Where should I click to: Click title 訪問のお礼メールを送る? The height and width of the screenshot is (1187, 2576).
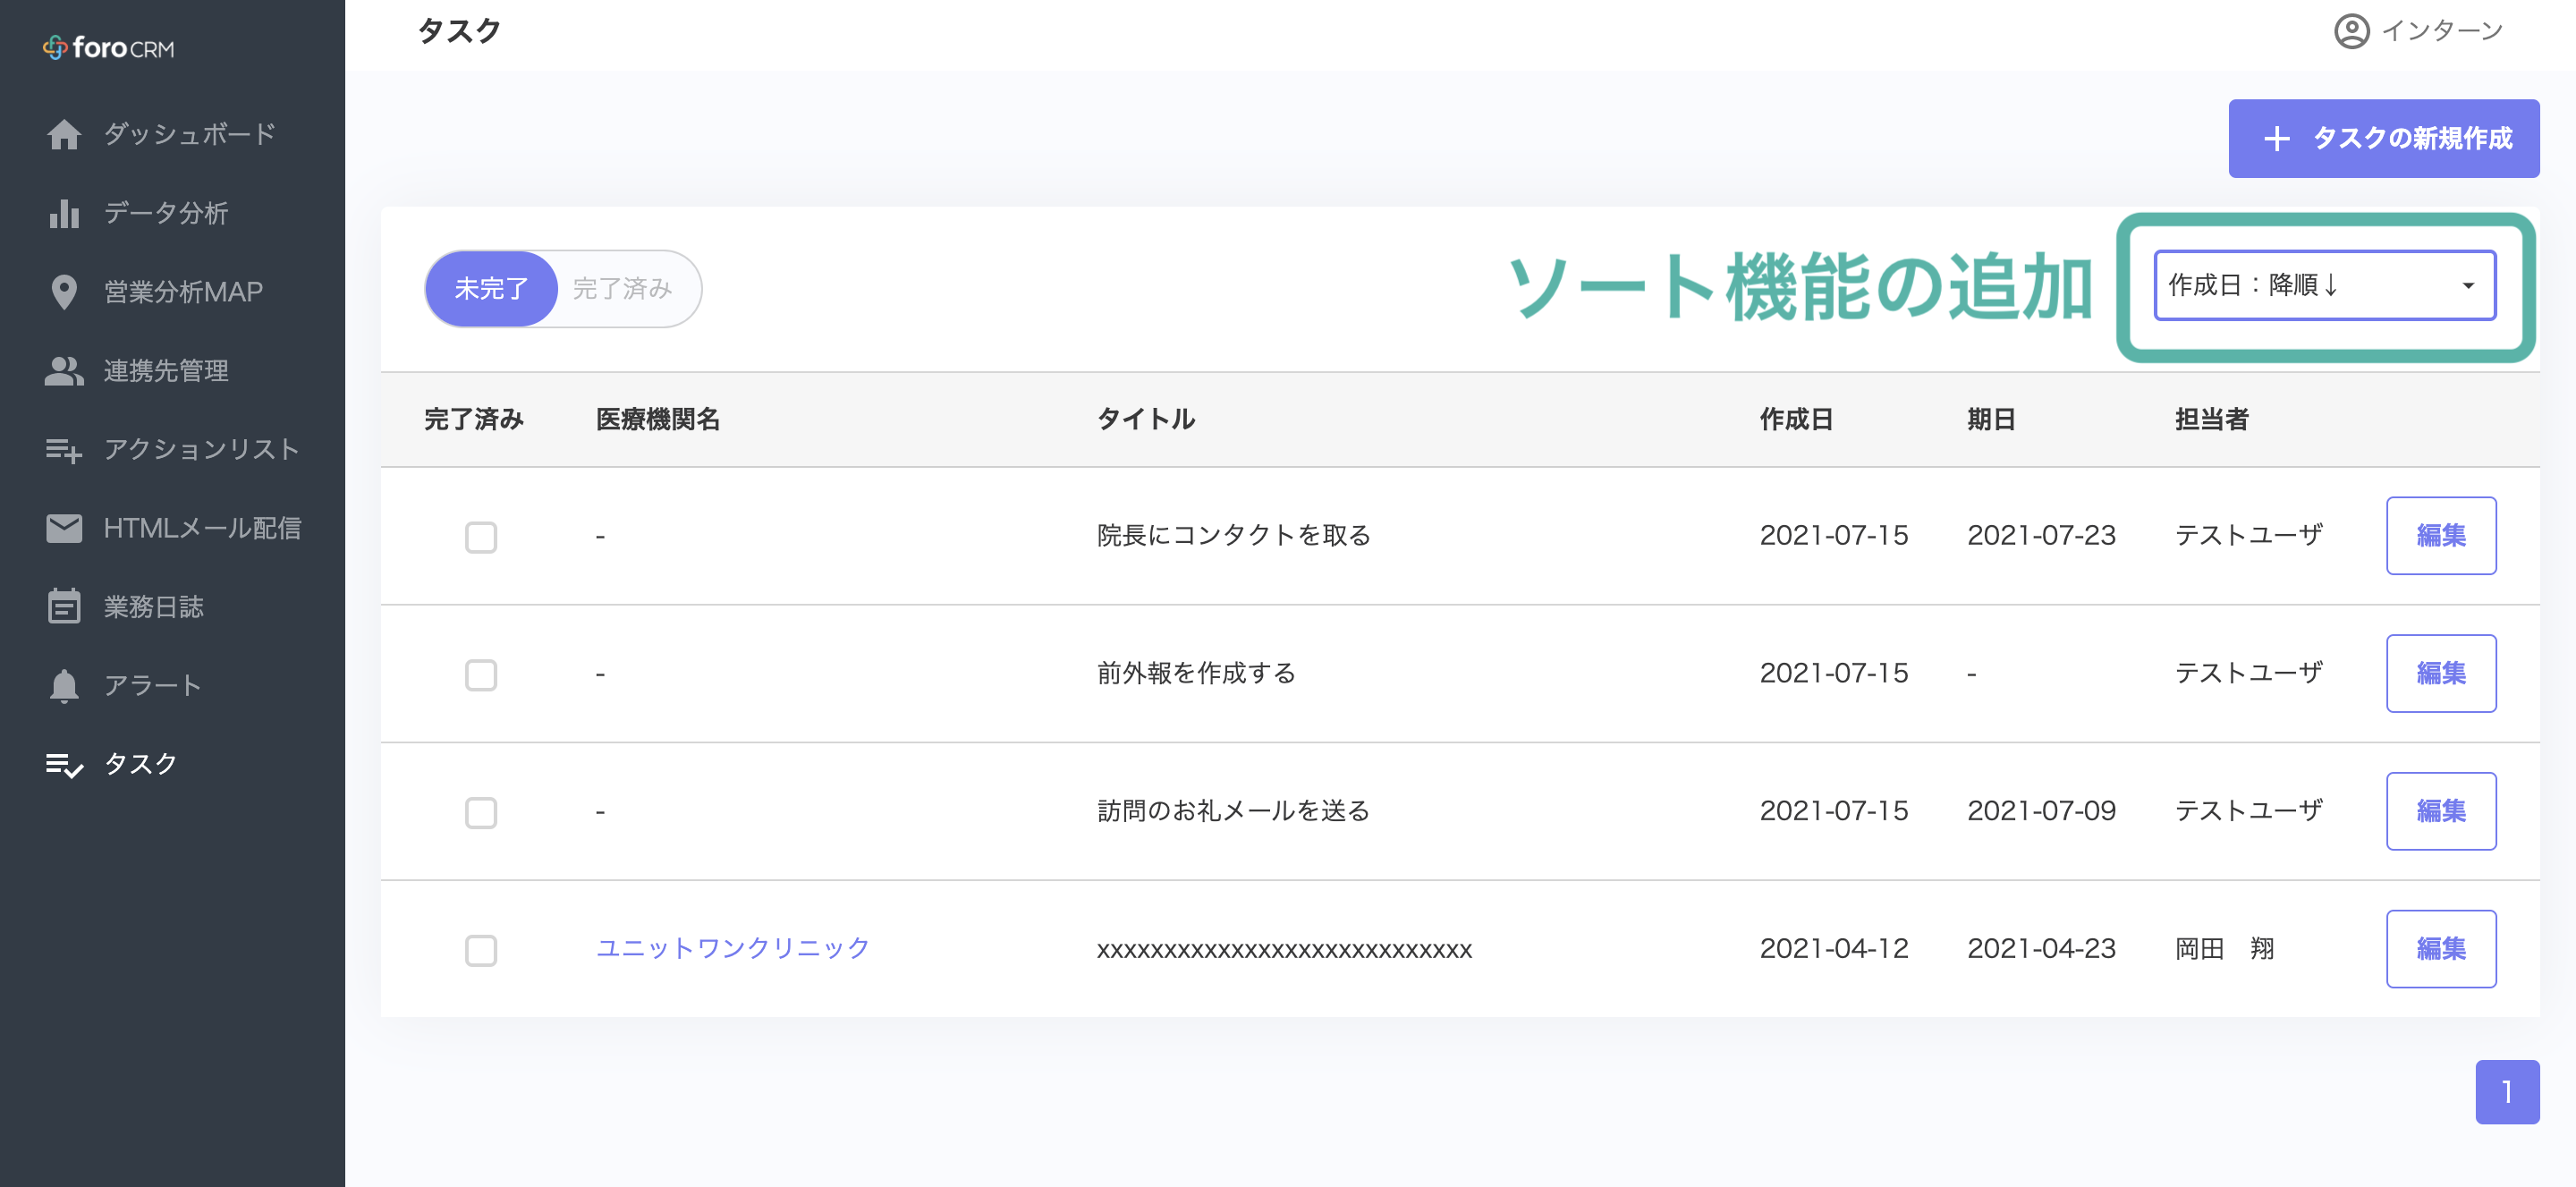[1233, 811]
